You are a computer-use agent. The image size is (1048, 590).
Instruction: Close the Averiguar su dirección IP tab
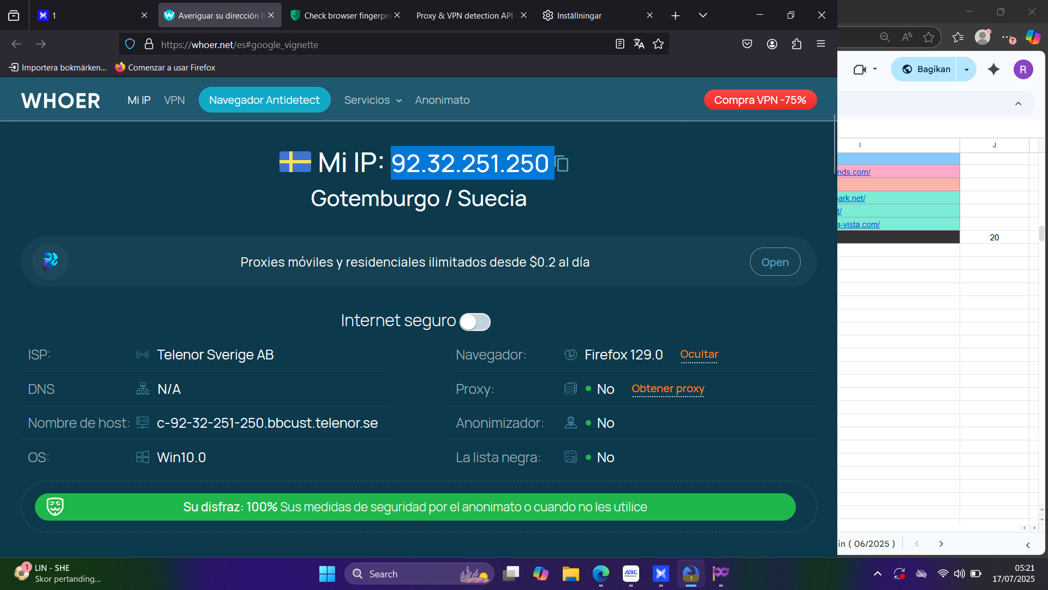(x=271, y=15)
